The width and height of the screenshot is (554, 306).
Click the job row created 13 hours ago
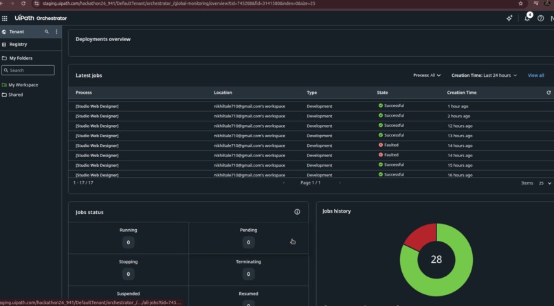(x=311, y=136)
